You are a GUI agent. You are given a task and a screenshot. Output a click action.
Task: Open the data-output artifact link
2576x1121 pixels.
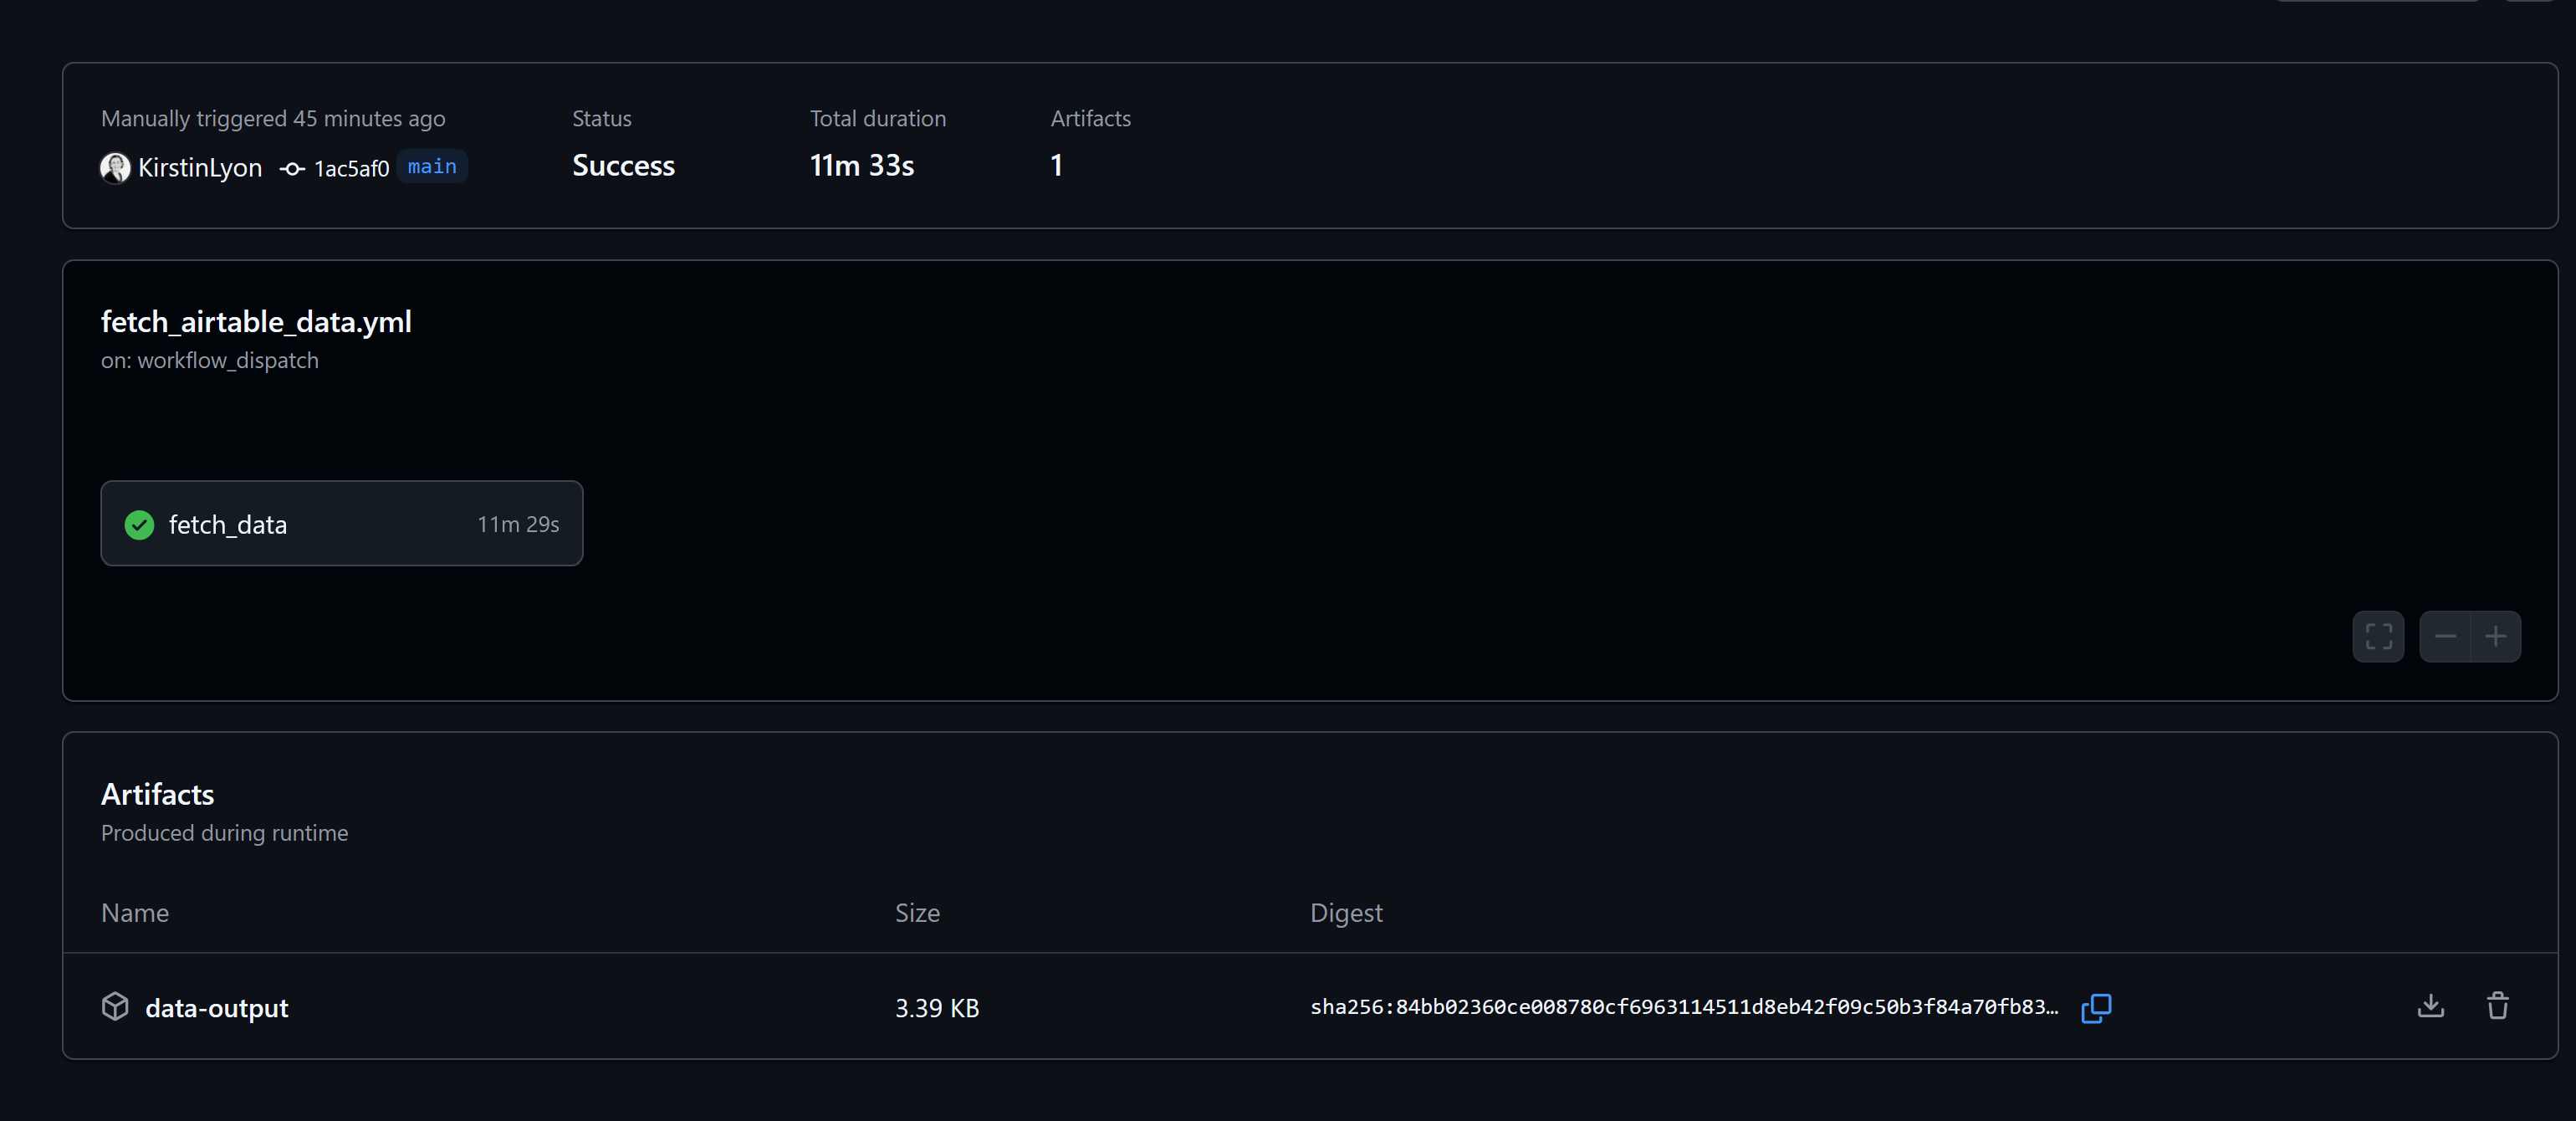point(216,1007)
